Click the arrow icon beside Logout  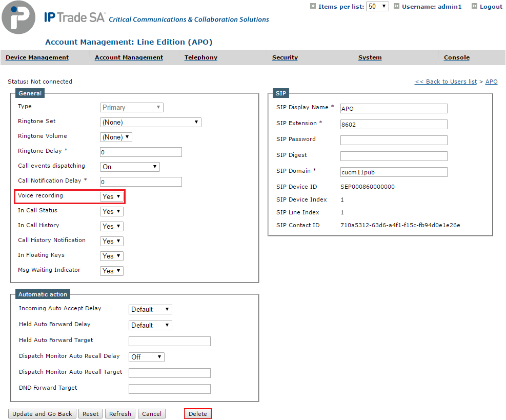pos(474,6)
